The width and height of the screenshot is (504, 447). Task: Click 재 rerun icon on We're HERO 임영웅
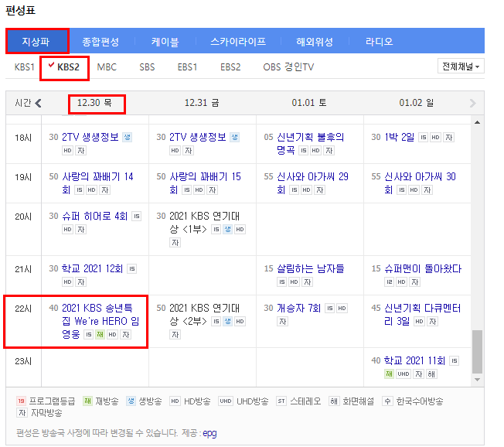100,334
